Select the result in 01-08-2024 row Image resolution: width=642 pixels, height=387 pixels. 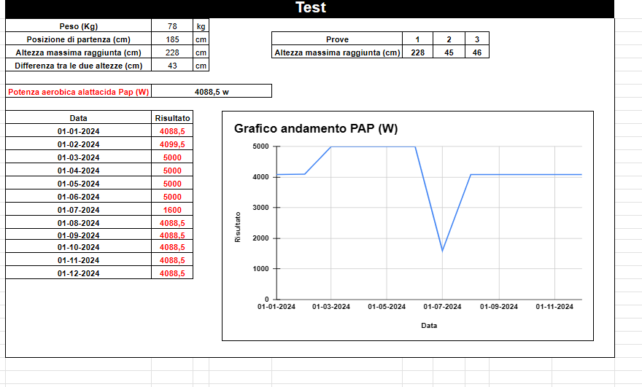pos(172,222)
